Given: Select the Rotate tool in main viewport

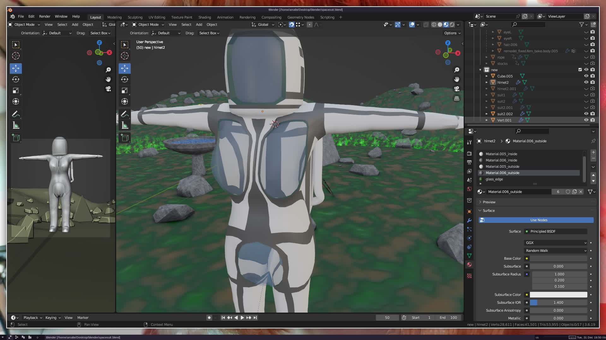Looking at the screenshot, I should [125, 79].
